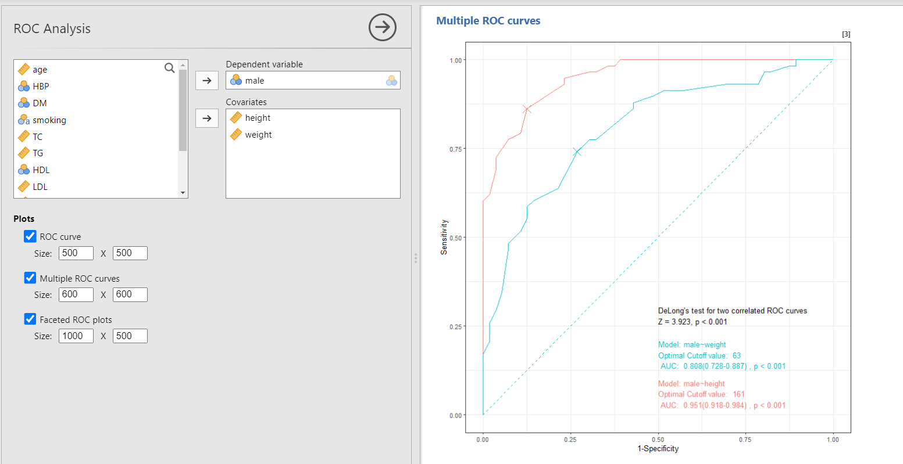
Task: Edit ROC curve width field showing 500
Action: pyautogui.click(x=76, y=253)
